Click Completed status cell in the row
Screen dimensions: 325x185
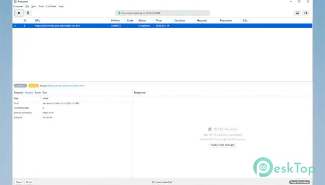(144, 26)
